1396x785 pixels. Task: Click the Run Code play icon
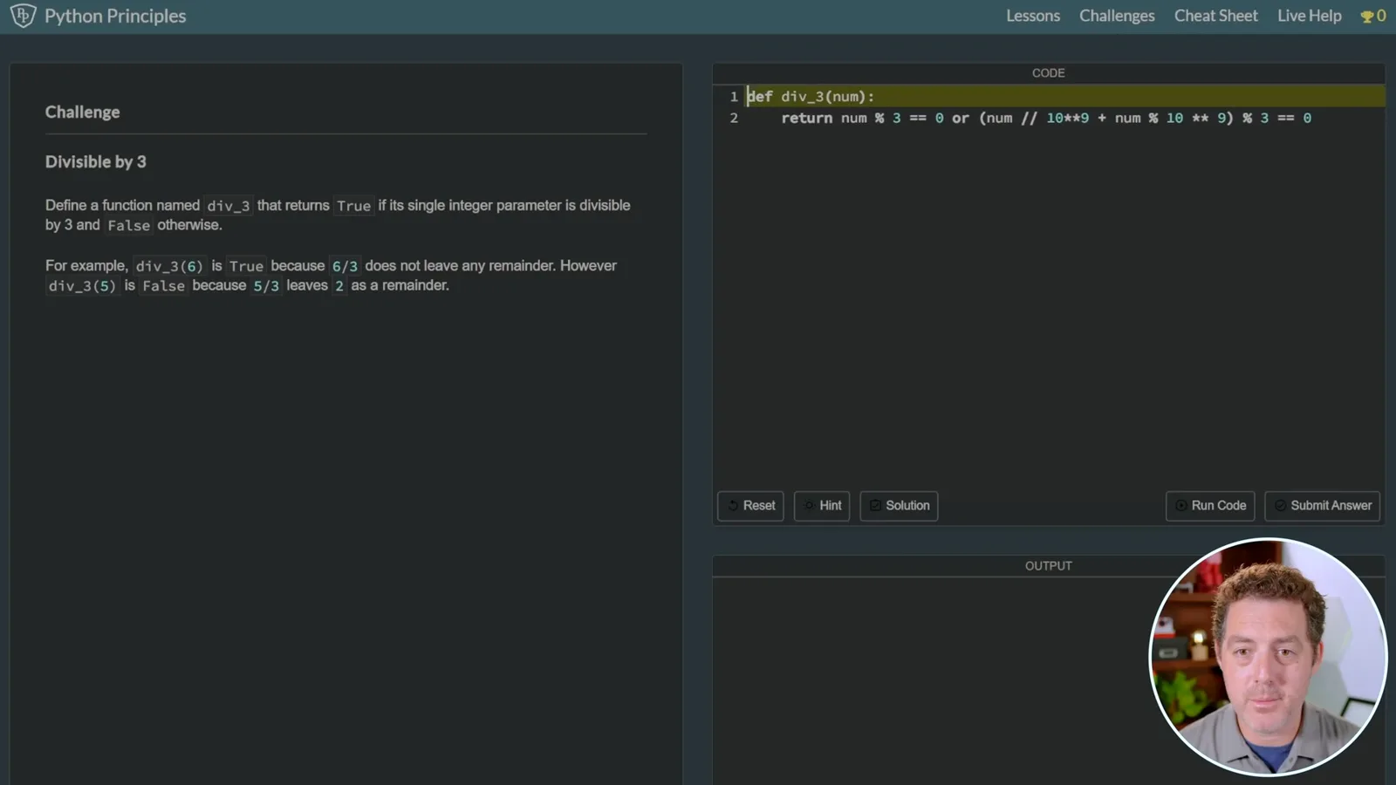[1180, 505]
